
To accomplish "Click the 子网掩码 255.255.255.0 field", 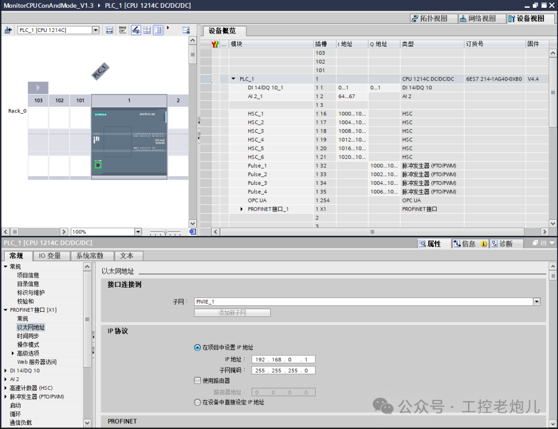I will point(283,371).
